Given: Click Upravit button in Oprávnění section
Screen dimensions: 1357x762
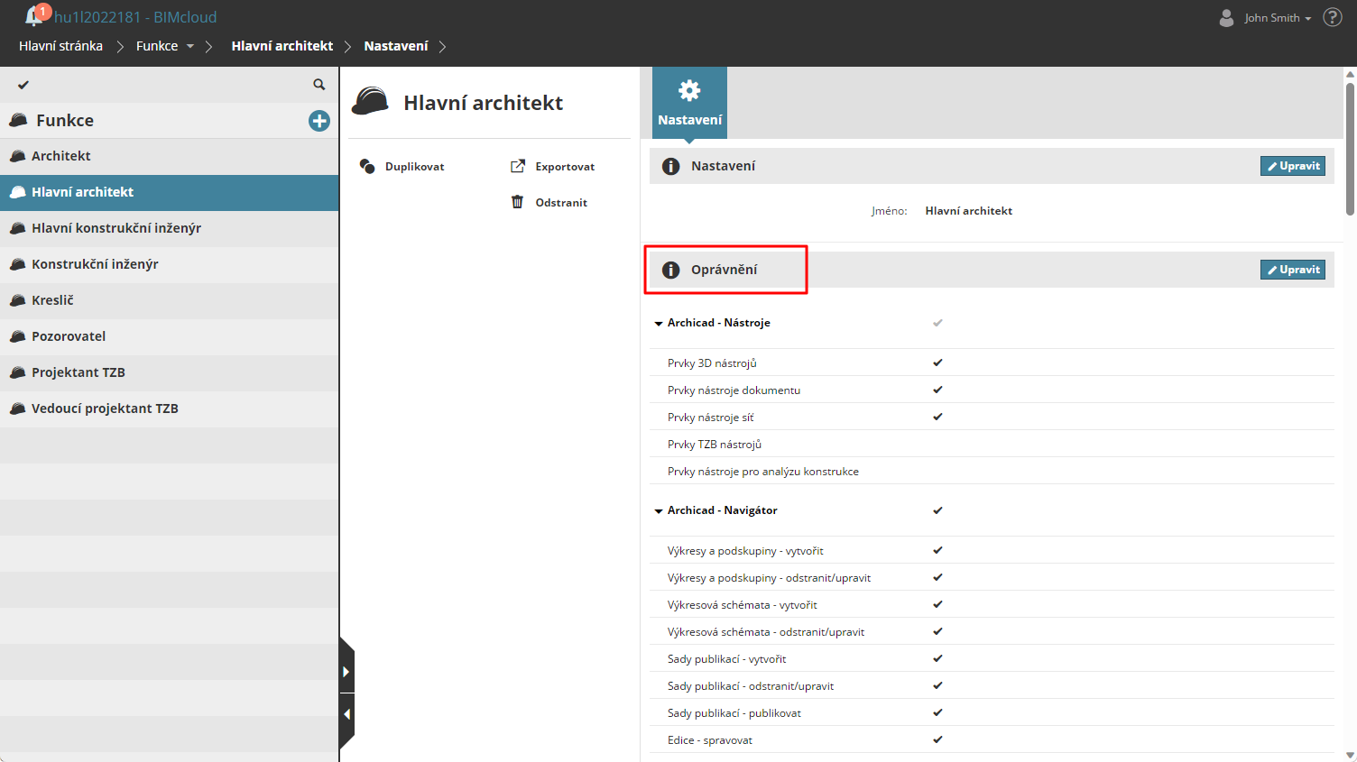Looking at the screenshot, I should [x=1292, y=270].
